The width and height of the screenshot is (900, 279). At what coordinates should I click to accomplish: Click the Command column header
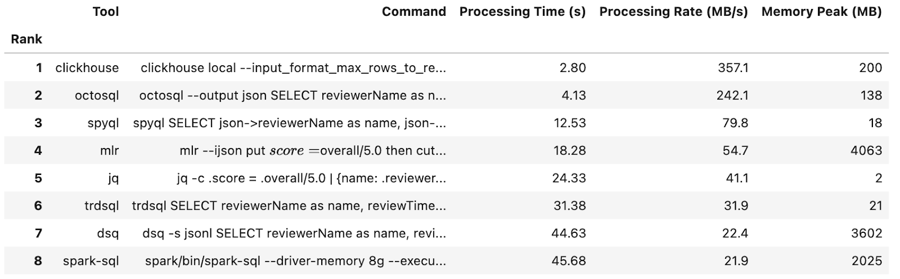[x=413, y=12]
